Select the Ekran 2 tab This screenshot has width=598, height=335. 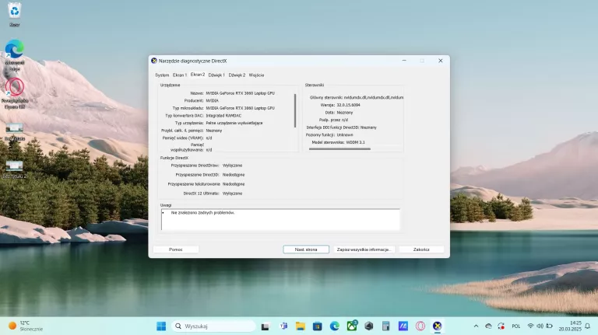(x=198, y=75)
